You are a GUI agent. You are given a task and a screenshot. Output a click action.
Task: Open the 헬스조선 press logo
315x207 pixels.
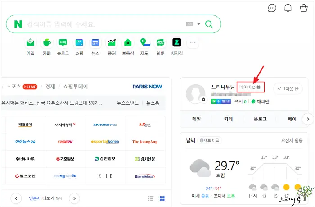click(x=25, y=176)
